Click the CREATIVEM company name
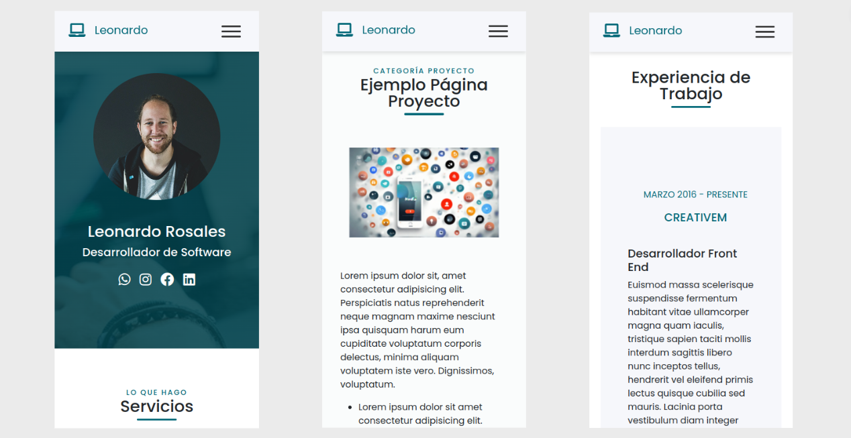851x438 pixels. click(695, 217)
